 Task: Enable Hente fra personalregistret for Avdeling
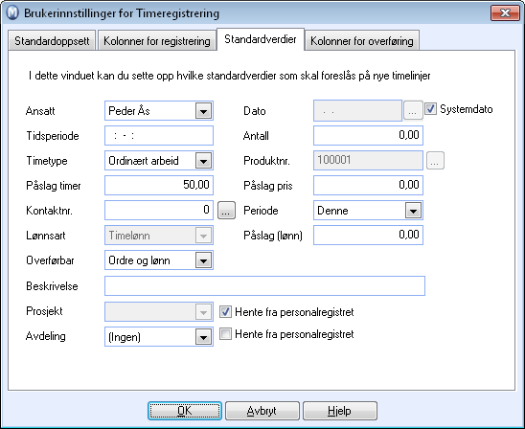click(x=225, y=334)
